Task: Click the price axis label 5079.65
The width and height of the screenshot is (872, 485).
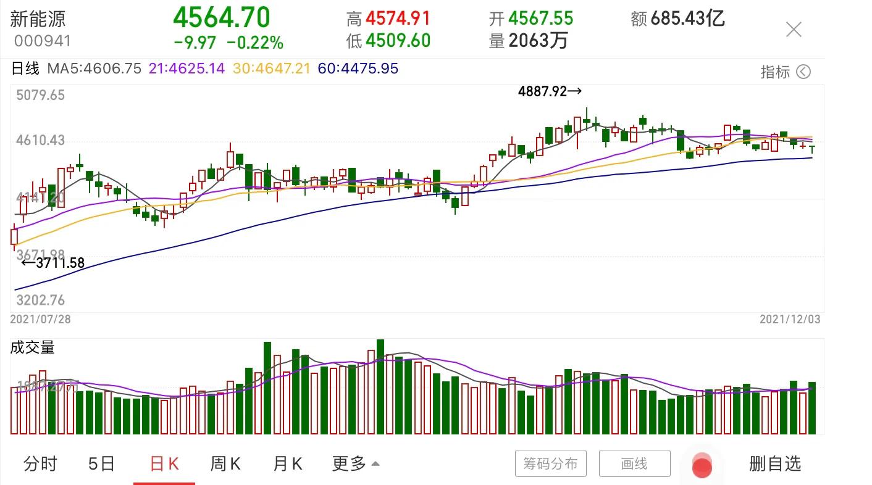Action: 40,96
